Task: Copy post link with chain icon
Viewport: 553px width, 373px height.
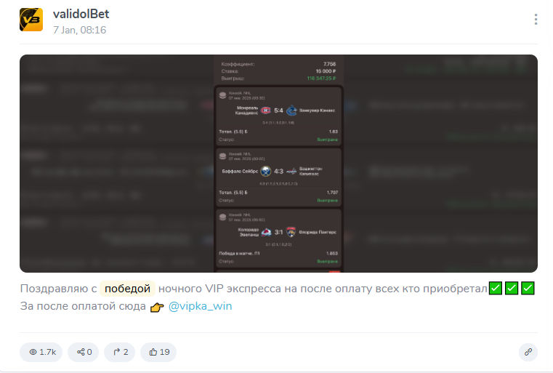Action: coord(528,352)
